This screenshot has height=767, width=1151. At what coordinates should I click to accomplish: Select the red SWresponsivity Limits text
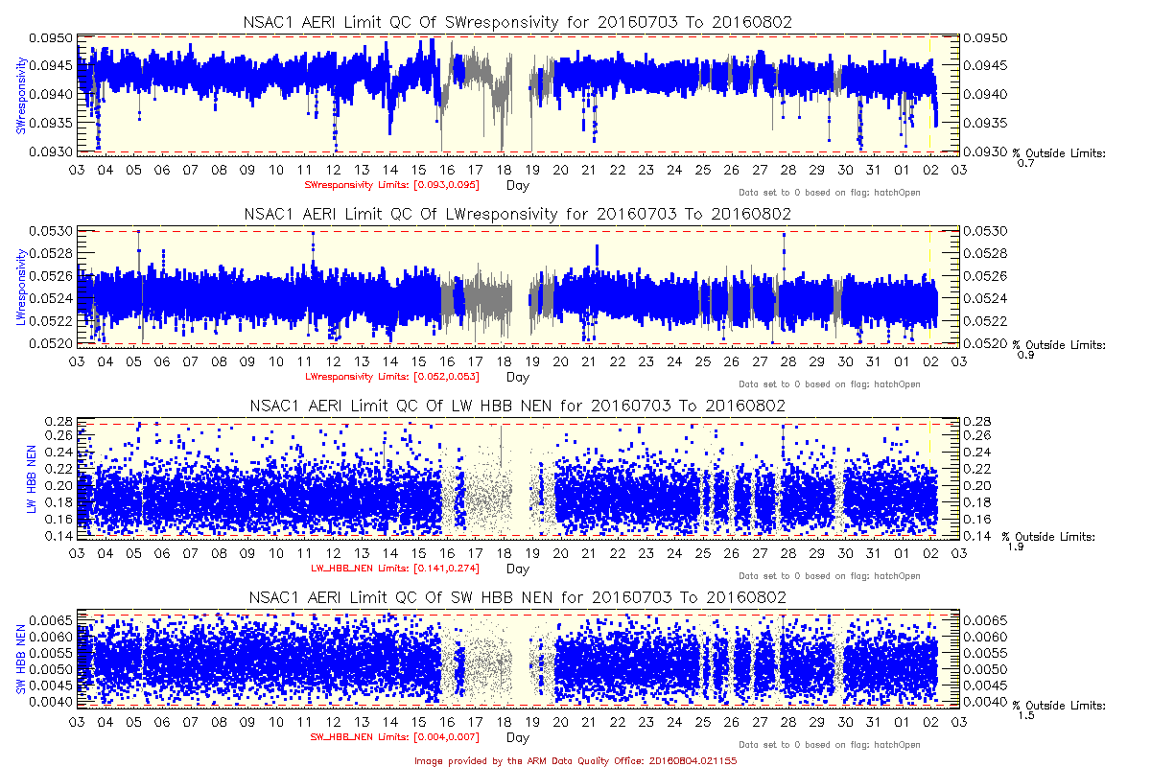pos(391,184)
